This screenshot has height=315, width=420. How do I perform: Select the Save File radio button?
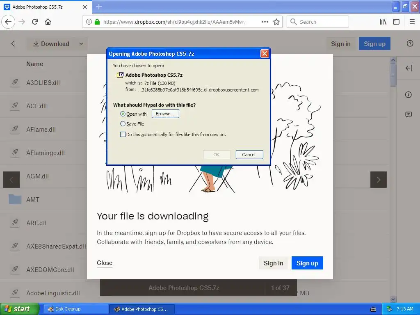click(123, 124)
